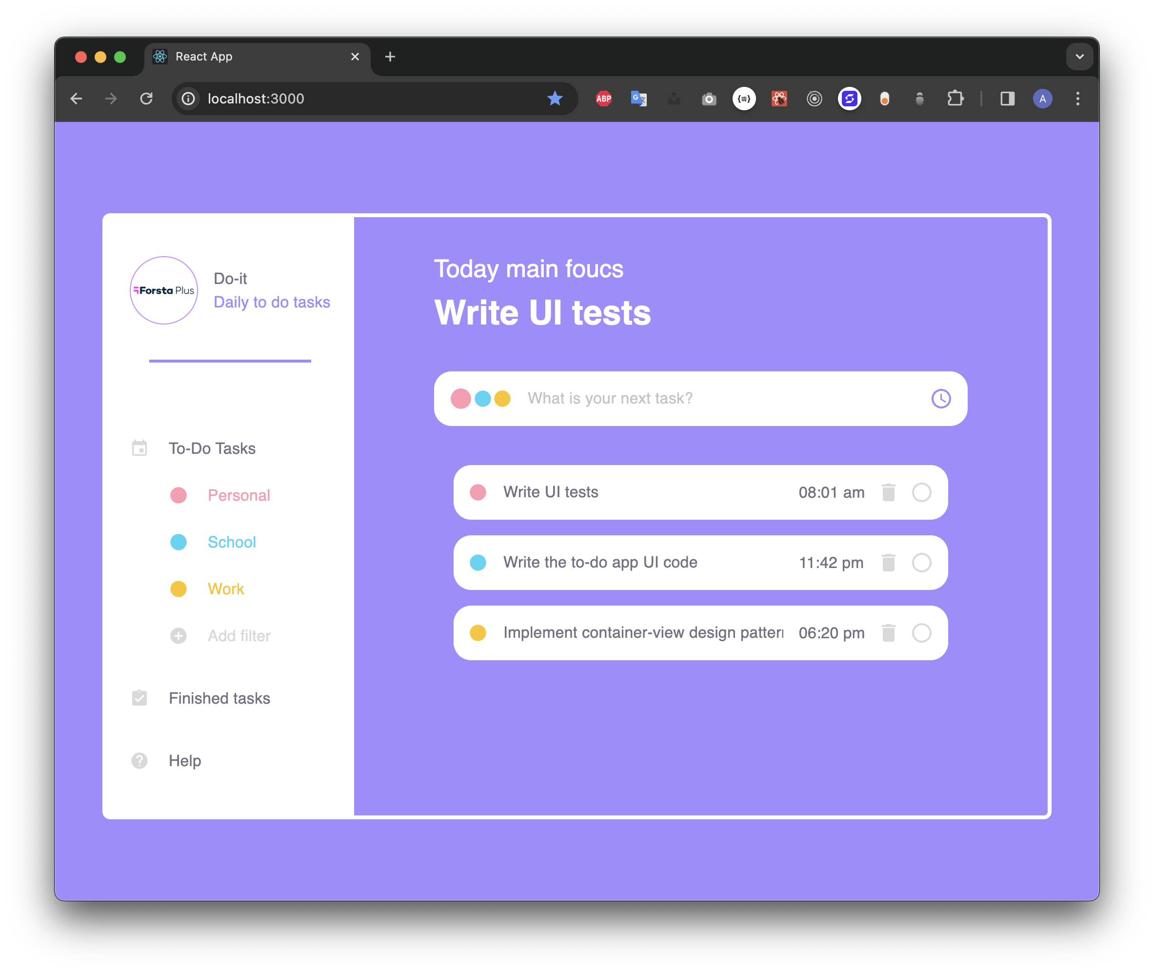Select the Personal filter

point(238,495)
